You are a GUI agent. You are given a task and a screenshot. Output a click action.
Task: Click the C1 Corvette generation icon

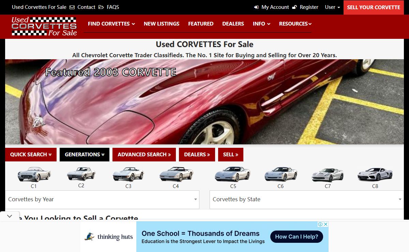pos(34,174)
